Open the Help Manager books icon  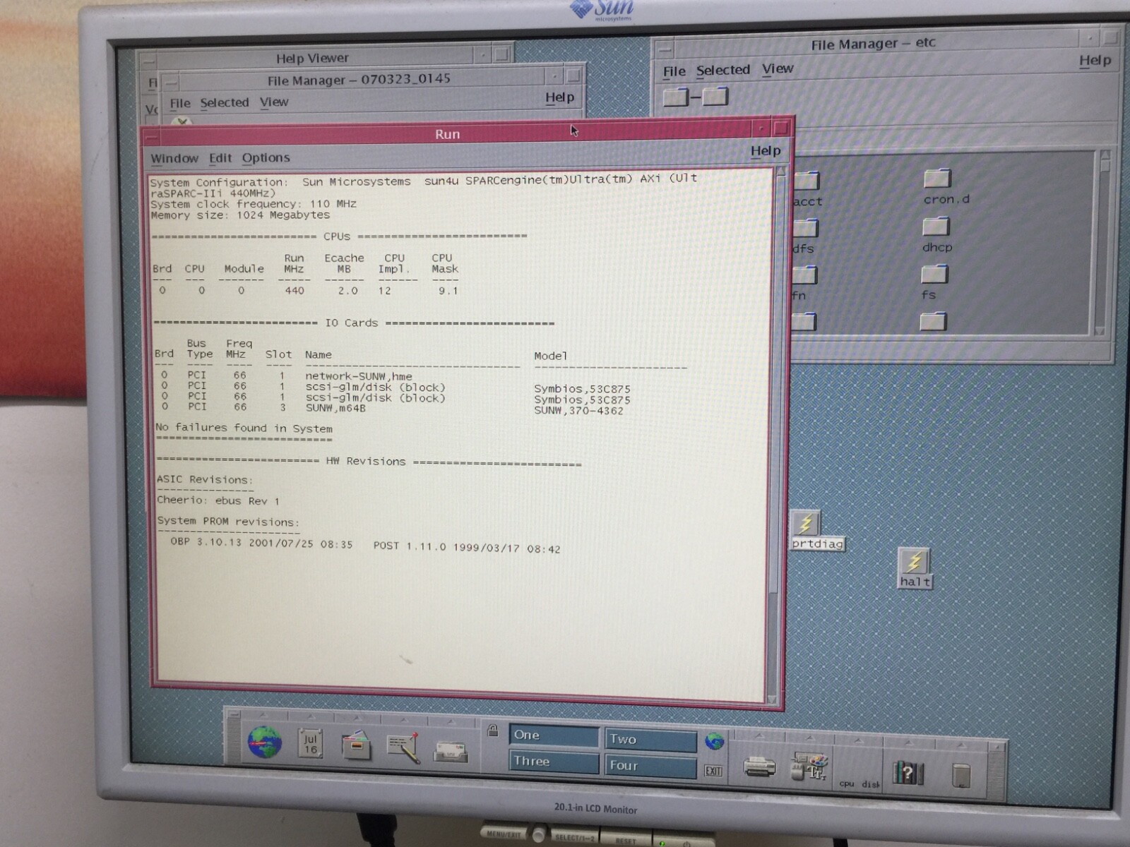[x=908, y=773]
